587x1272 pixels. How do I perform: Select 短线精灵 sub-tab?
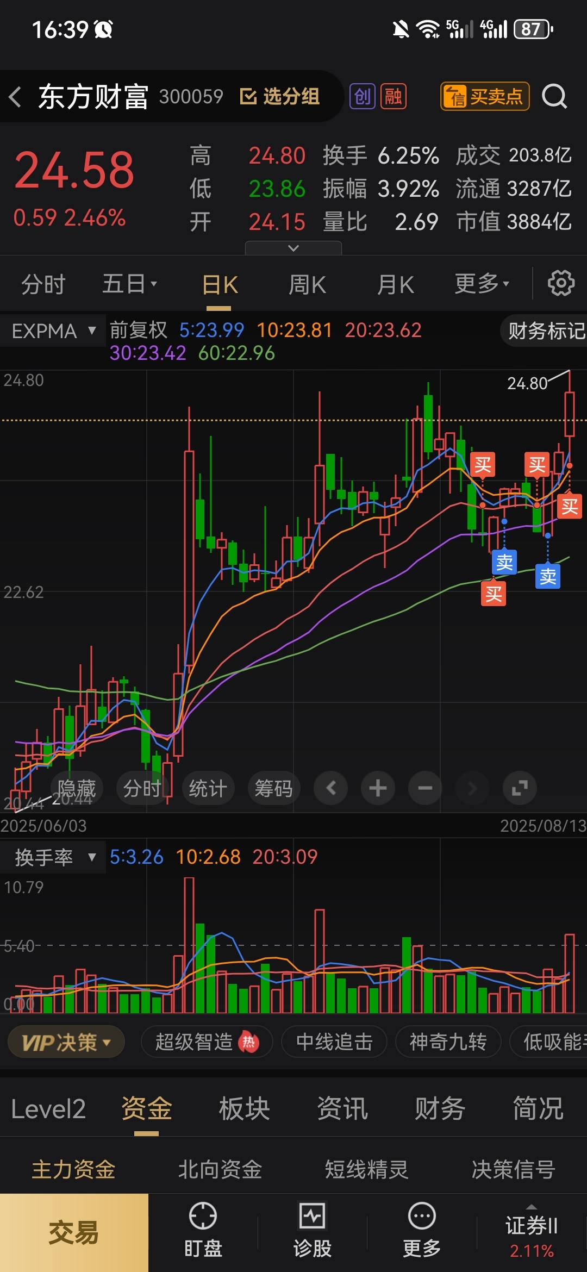pos(367,1169)
